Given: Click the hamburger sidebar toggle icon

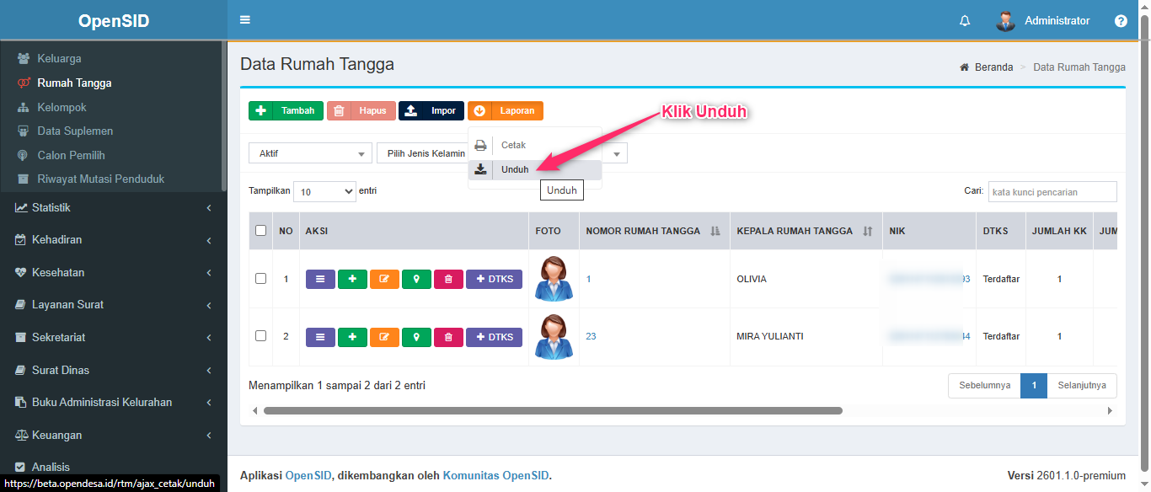Looking at the screenshot, I should pyautogui.click(x=245, y=20).
